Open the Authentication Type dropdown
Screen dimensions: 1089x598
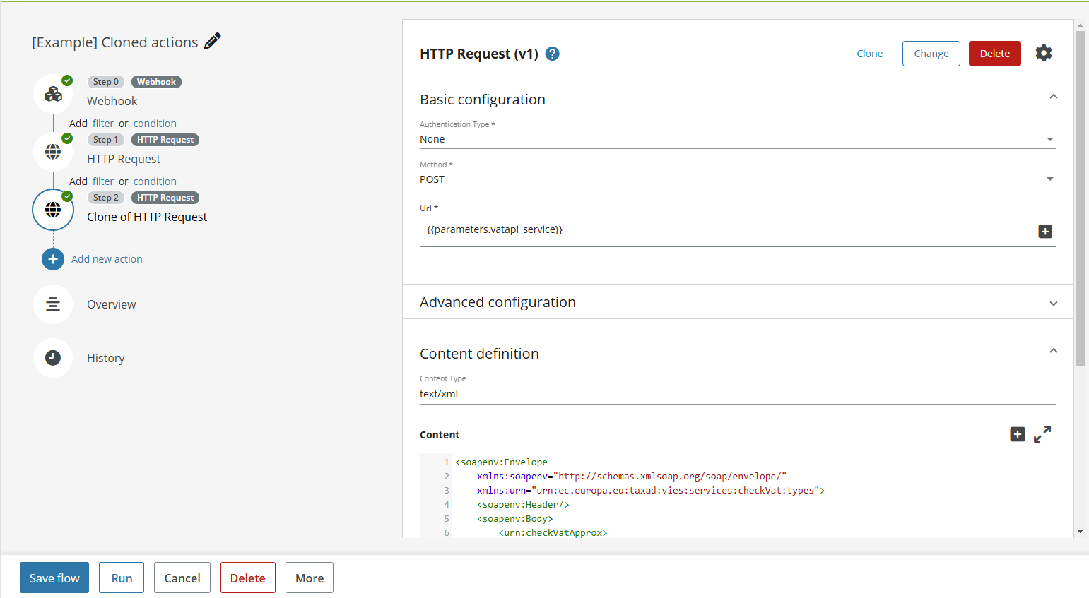point(738,139)
